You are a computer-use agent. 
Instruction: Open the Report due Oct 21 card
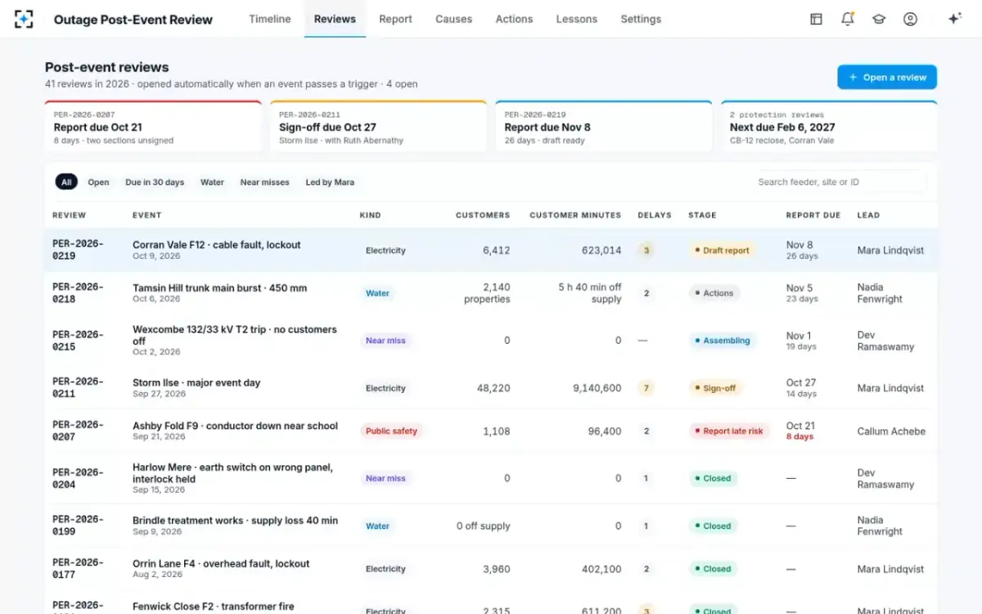[153, 126]
